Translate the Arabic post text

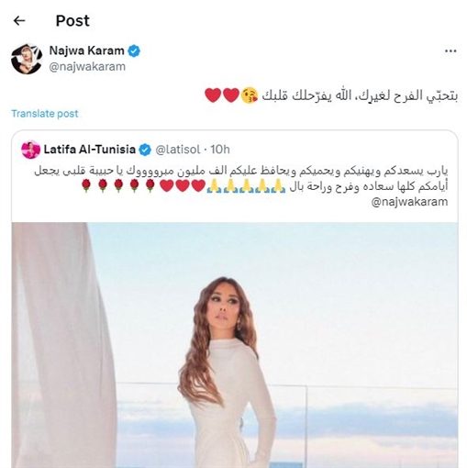pyautogui.click(x=45, y=114)
